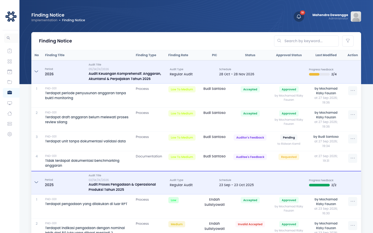373x233 pixels.
Task: Sort by Finding Title column header
Action: (55, 55)
